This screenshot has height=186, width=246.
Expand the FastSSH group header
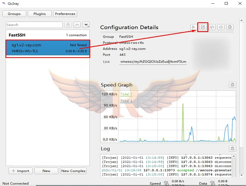click(48, 35)
